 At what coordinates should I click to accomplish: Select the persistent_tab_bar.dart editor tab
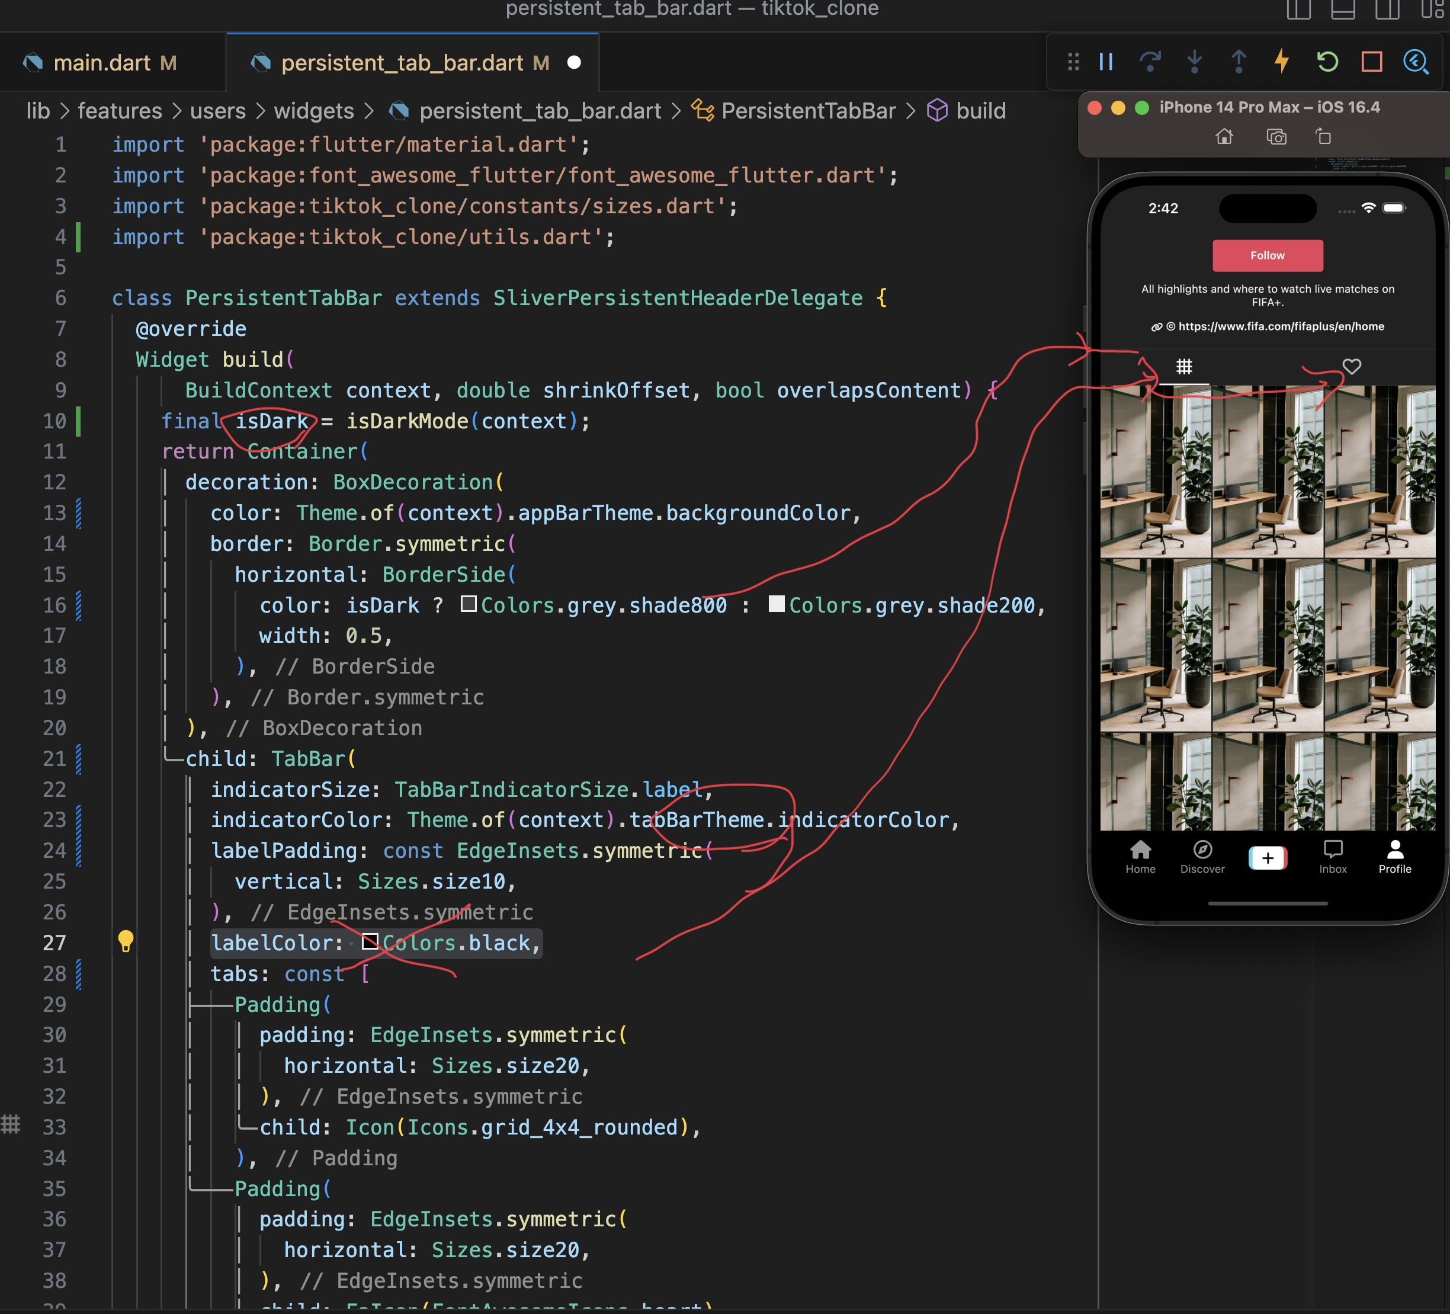402,63
